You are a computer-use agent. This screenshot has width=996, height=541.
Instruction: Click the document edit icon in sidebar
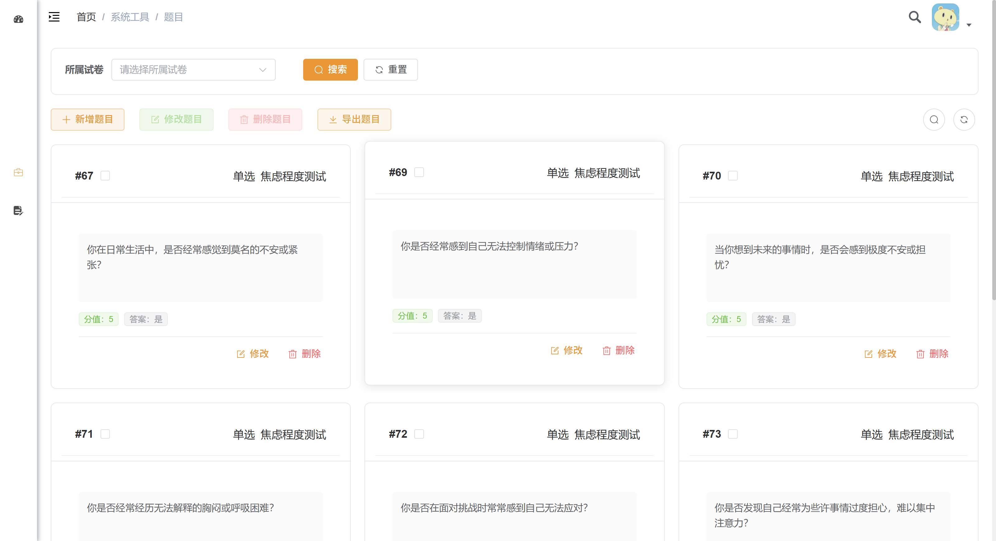[x=18, y=211]
